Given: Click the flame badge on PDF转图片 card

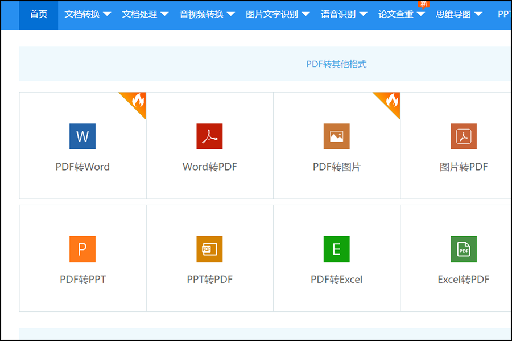Looking at the screenshot, I should click(x=391, y=101).
